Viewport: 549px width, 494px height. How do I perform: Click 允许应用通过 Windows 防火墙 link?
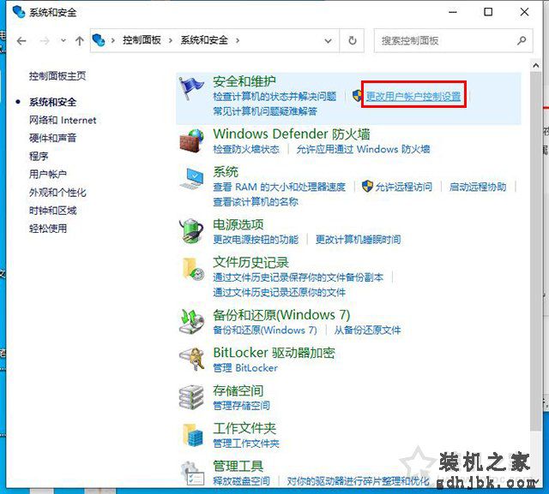click(363, 149)
